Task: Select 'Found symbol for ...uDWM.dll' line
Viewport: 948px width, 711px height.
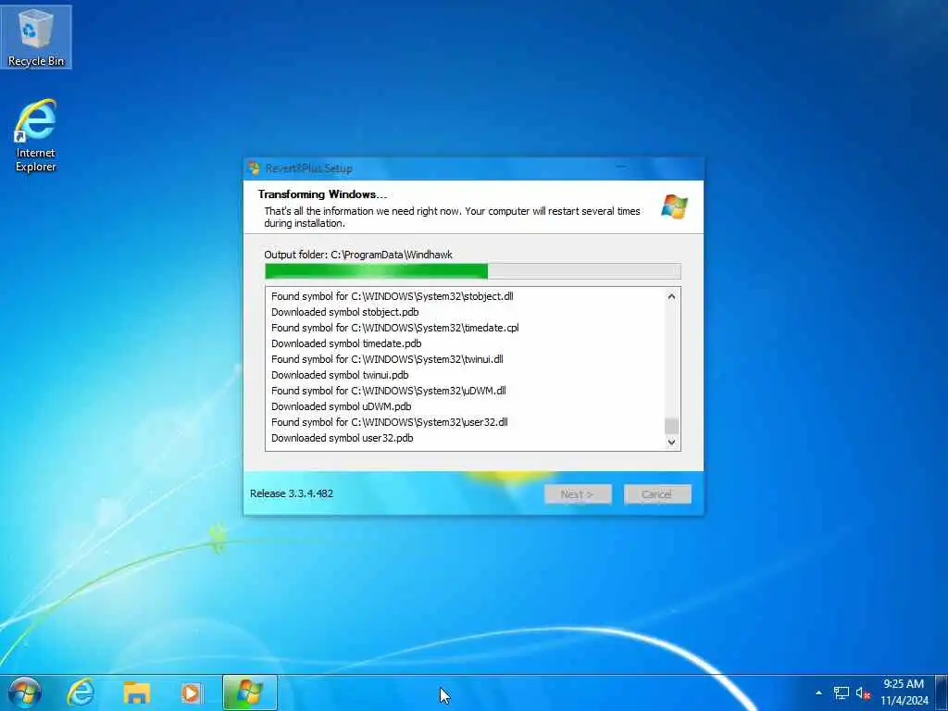Action: [389, 391]
